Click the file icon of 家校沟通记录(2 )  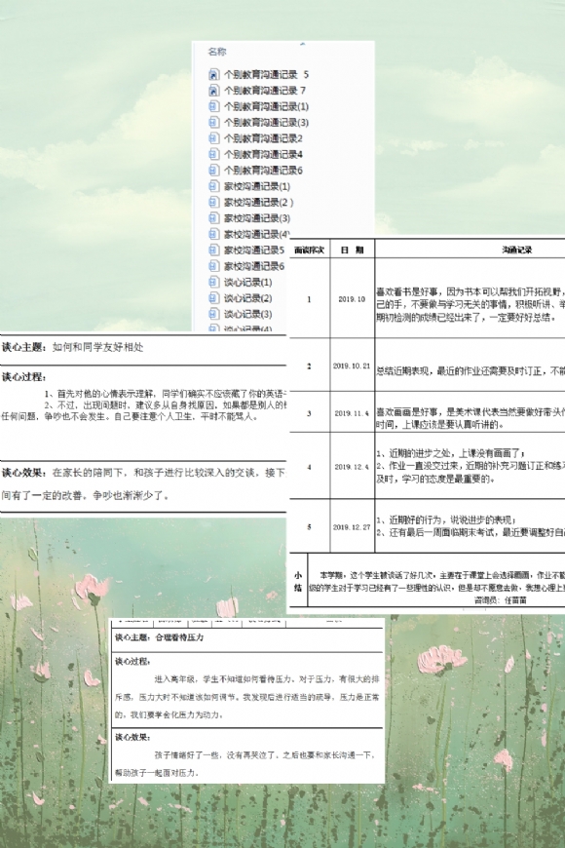tap(214, 203)
